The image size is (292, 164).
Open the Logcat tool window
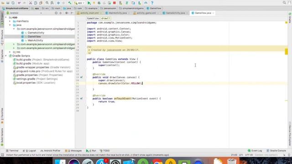[x=29, y=151]
